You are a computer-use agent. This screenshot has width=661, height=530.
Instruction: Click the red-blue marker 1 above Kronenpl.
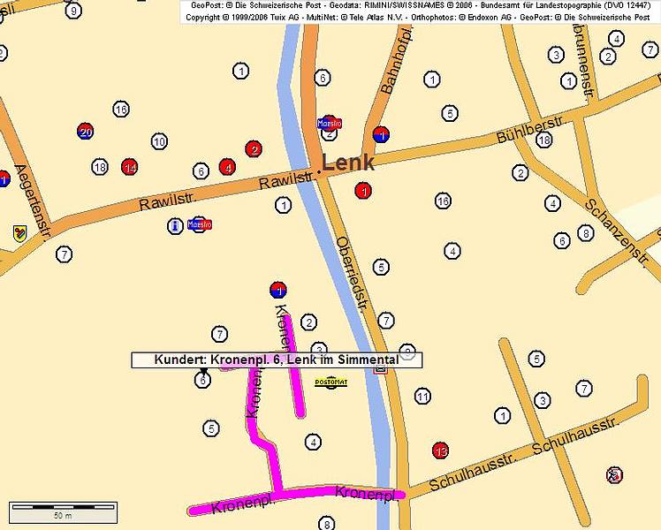coord(278,290)
